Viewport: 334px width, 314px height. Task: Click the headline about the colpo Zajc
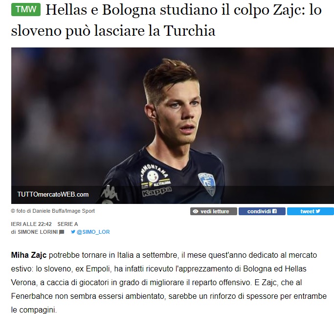166,20
